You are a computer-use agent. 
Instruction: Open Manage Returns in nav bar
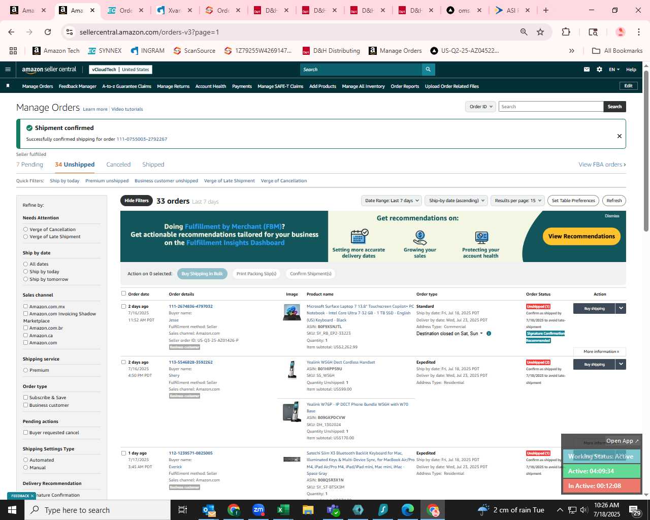[173, 86]
